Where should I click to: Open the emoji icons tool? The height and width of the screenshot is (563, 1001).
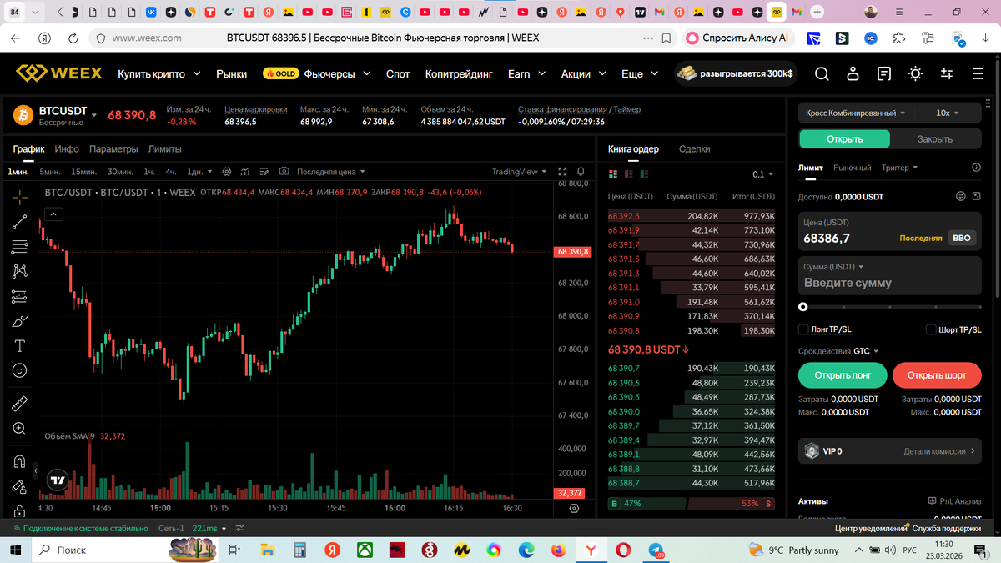click(x=20, y=370)
